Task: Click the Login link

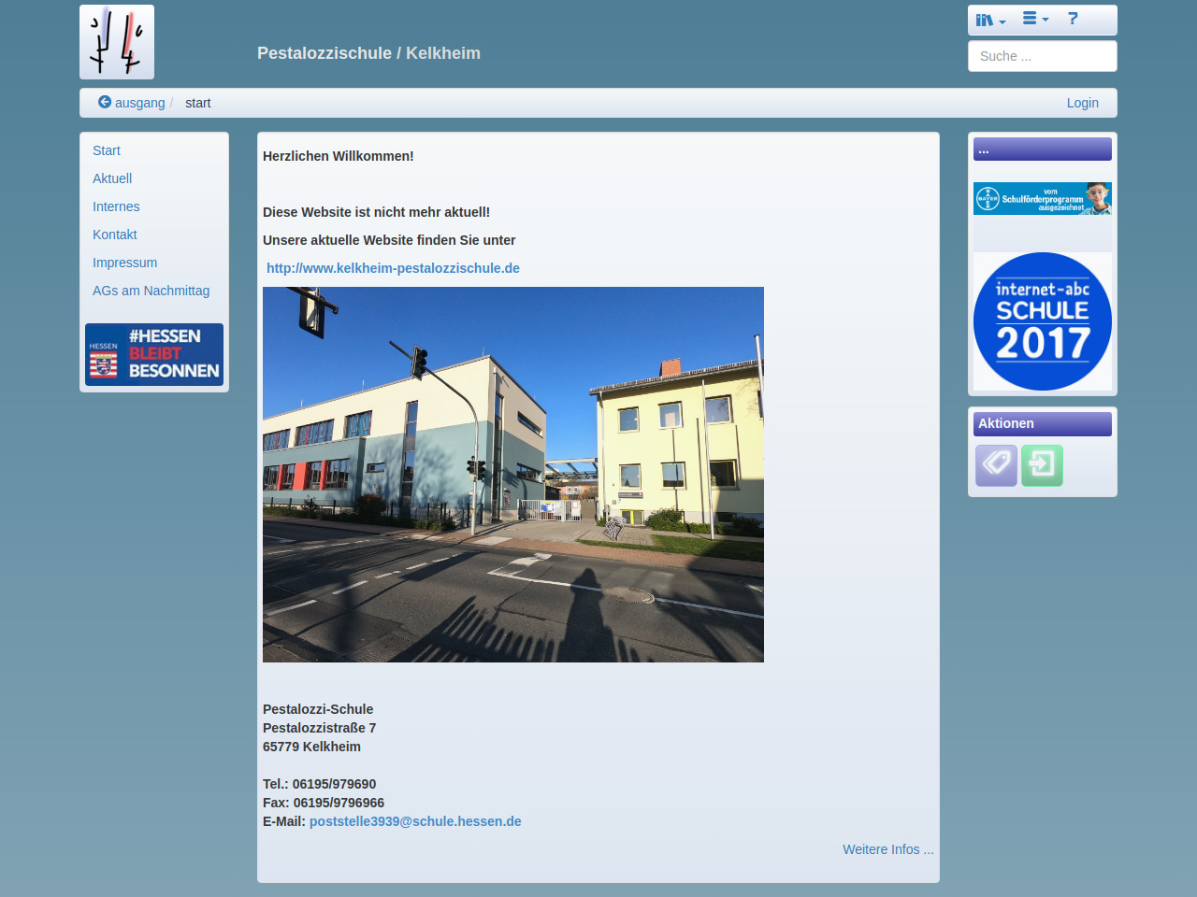Action: pos(1082,103)
